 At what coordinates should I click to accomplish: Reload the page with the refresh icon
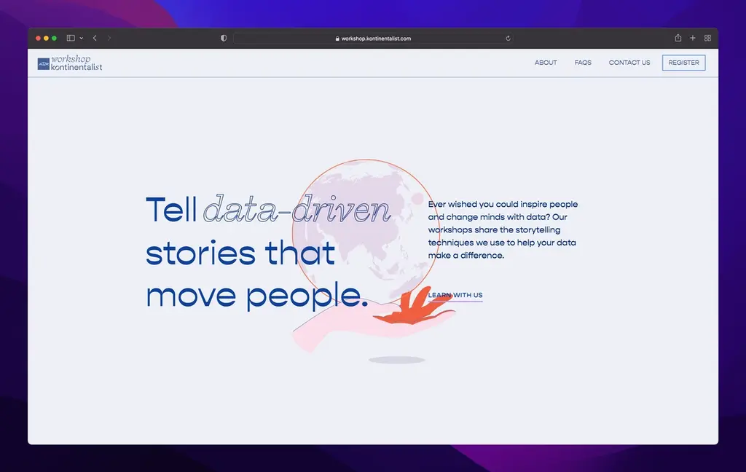(508, 39)
